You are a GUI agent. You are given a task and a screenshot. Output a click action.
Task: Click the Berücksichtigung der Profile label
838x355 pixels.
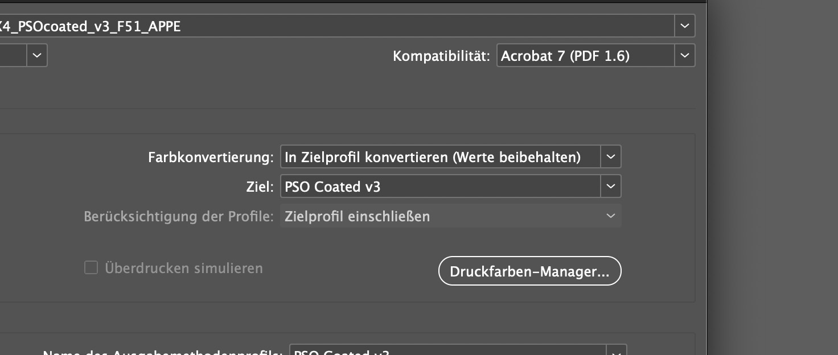(179, 217)
